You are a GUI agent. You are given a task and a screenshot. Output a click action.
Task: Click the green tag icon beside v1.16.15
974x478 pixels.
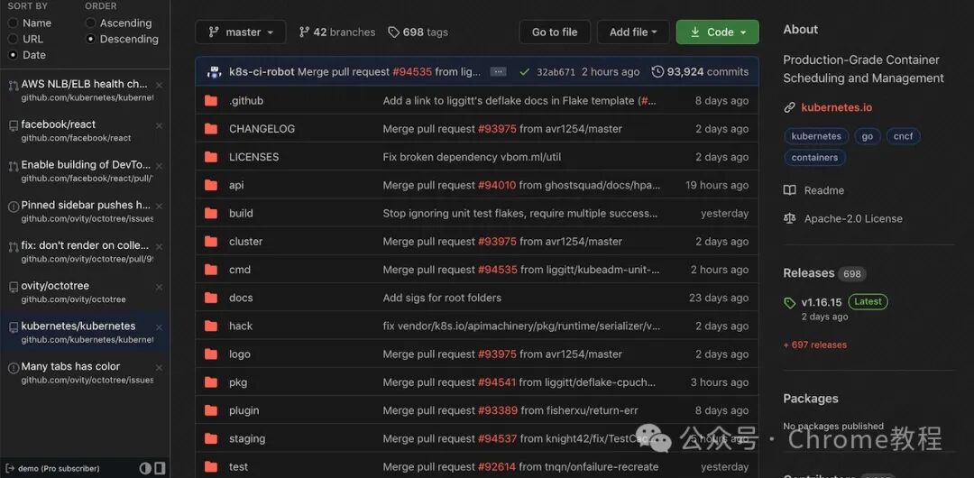point(789,303)
